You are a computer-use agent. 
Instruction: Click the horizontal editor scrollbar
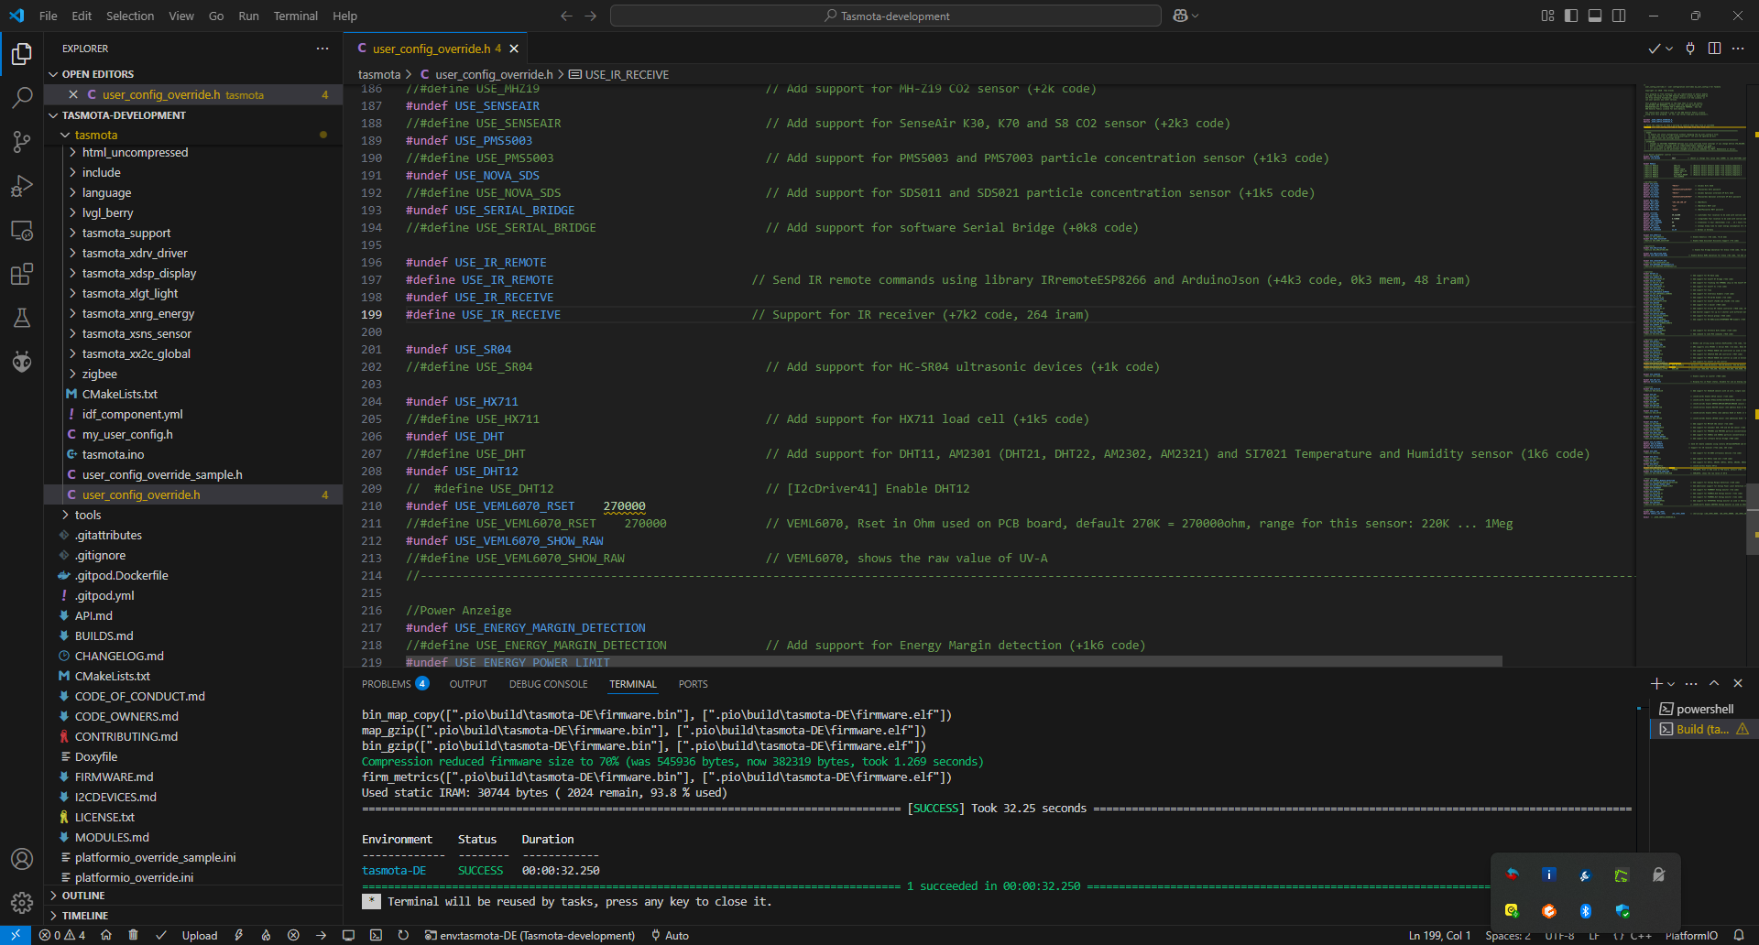(x=953, y=661)
